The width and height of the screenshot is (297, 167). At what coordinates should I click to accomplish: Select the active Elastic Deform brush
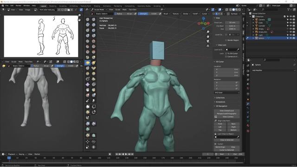pyautogui.click(x=88, y=63)
